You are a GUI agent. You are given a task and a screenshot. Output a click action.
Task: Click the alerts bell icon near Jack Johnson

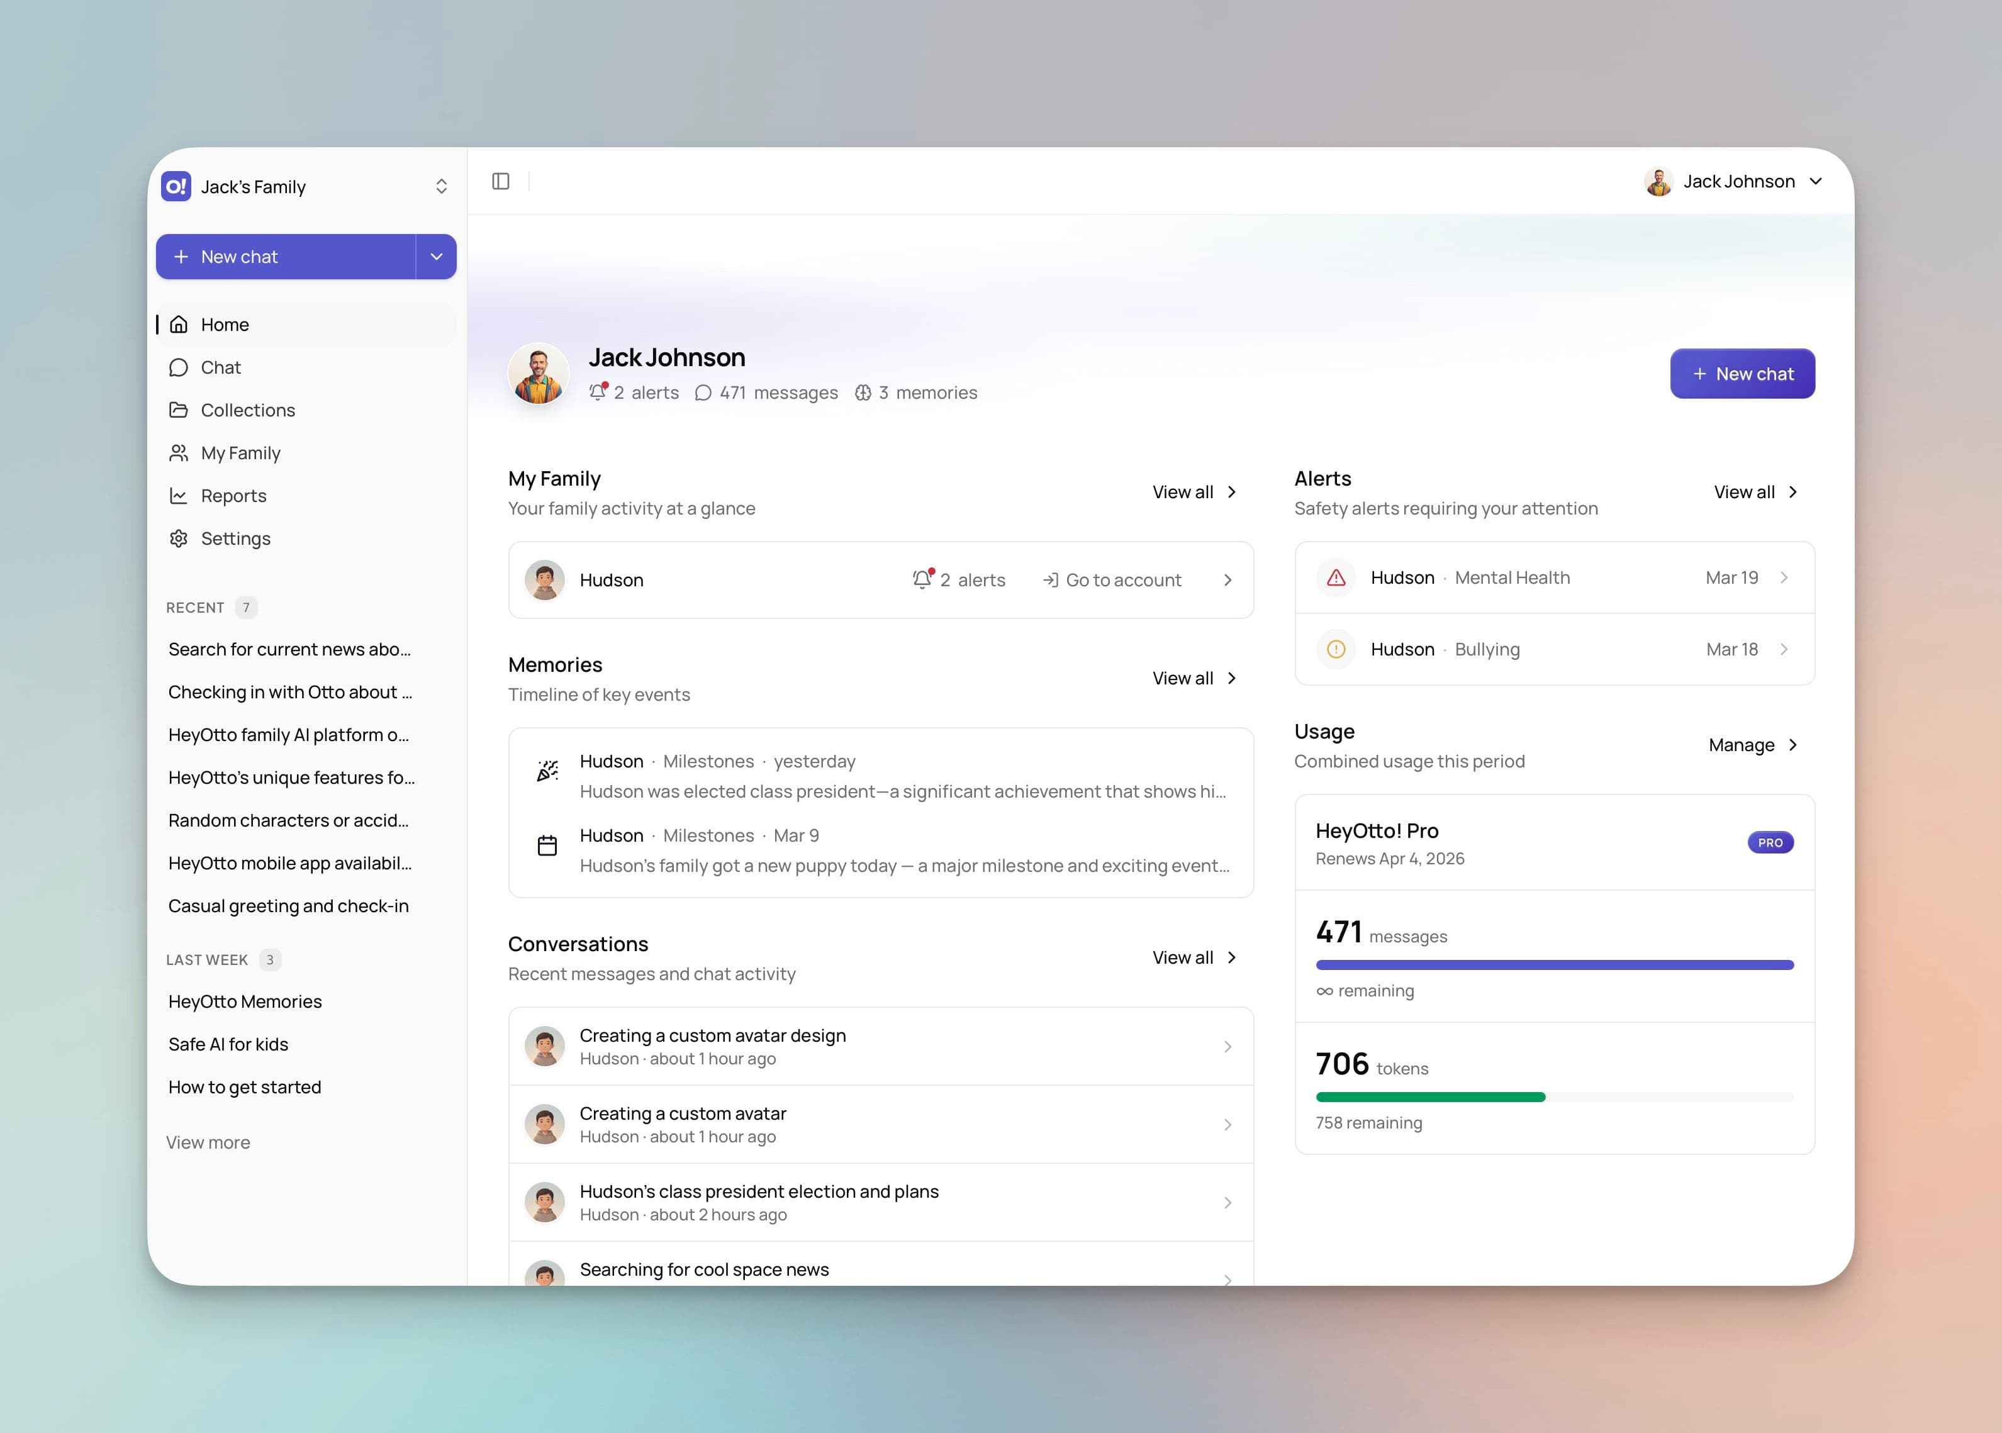coord(599,393)
